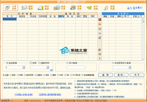Sort by 始发站 column header
This screenshot has height=102, width=147.
click(22, 16)
